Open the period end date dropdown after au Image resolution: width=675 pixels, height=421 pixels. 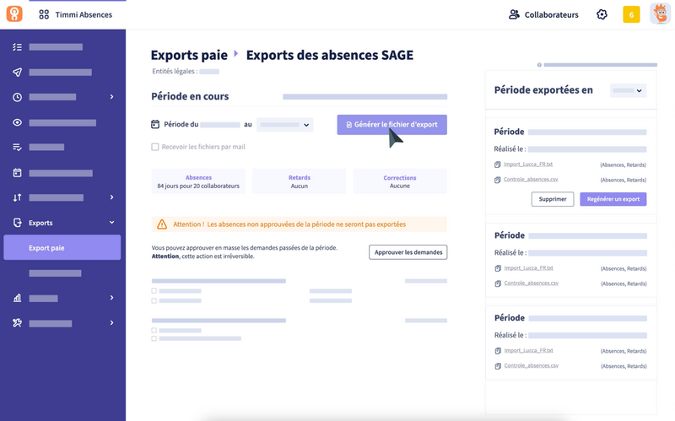[284, 125]
